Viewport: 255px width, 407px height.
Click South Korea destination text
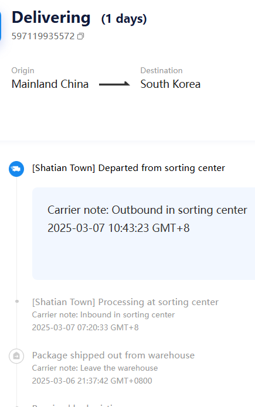coord(171,84)
